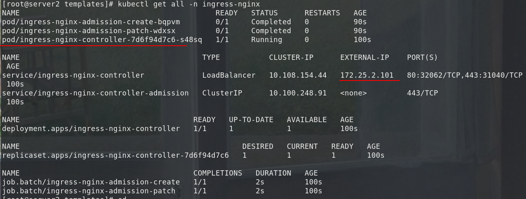
Task: Click the 'DESIRED' column header
Action: point(258,146)
